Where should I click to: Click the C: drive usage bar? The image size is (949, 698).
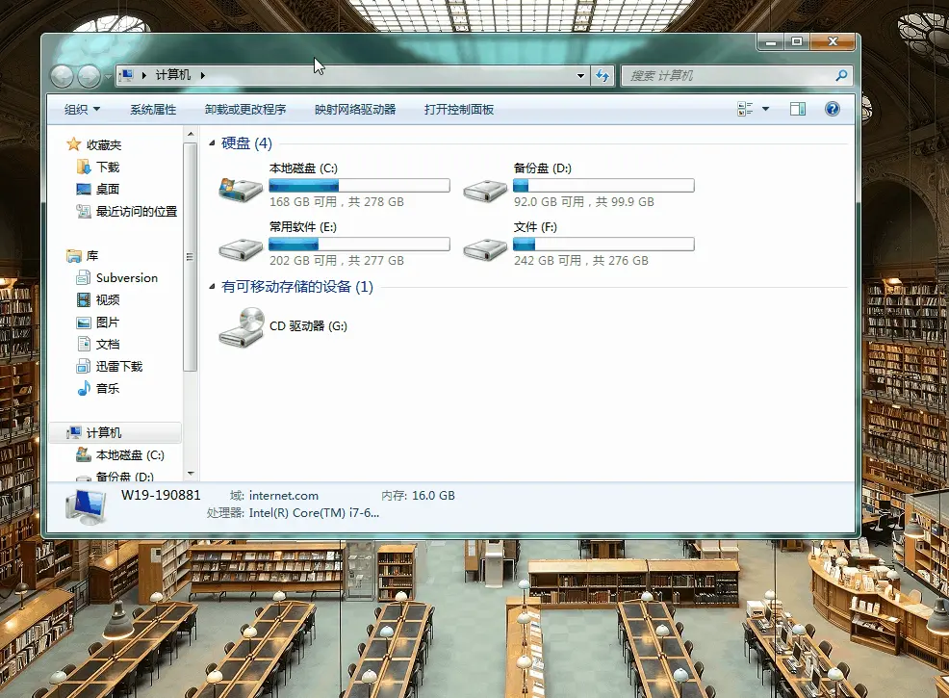pos(360,185)
